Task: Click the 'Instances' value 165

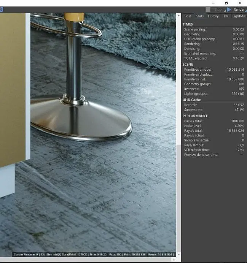Action: coord(241,89)
